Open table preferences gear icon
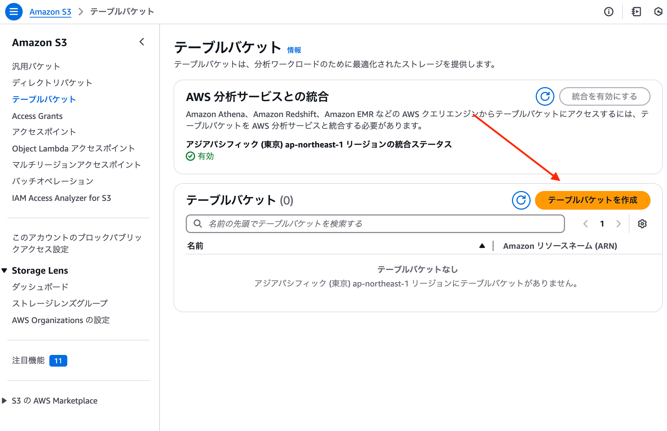This screenshot has height=431, width=667. (x=642, y=224)
